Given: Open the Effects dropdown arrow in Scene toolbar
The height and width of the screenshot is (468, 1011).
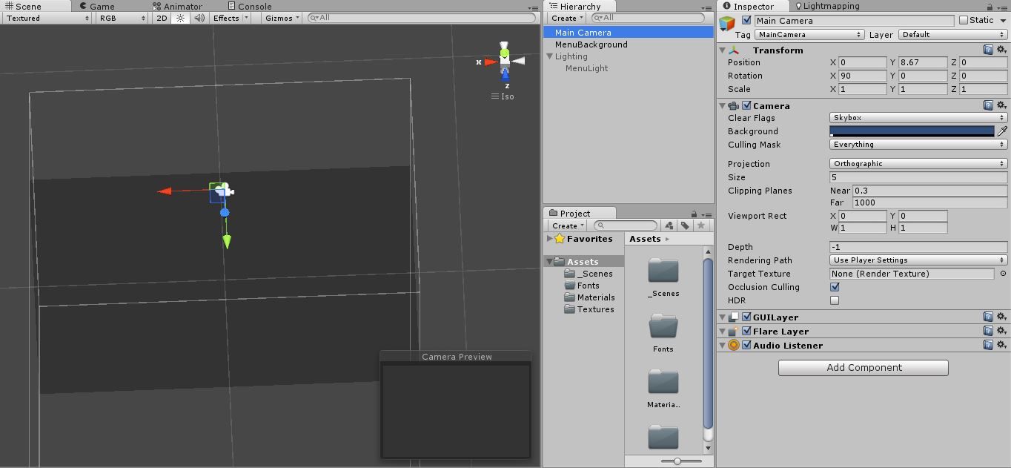Looking at the screenshot, I should pyautogui.click(x=246, y=18).
